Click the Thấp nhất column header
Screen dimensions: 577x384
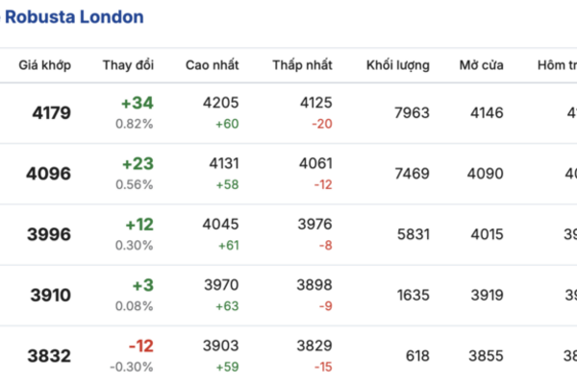pos(302,65)
